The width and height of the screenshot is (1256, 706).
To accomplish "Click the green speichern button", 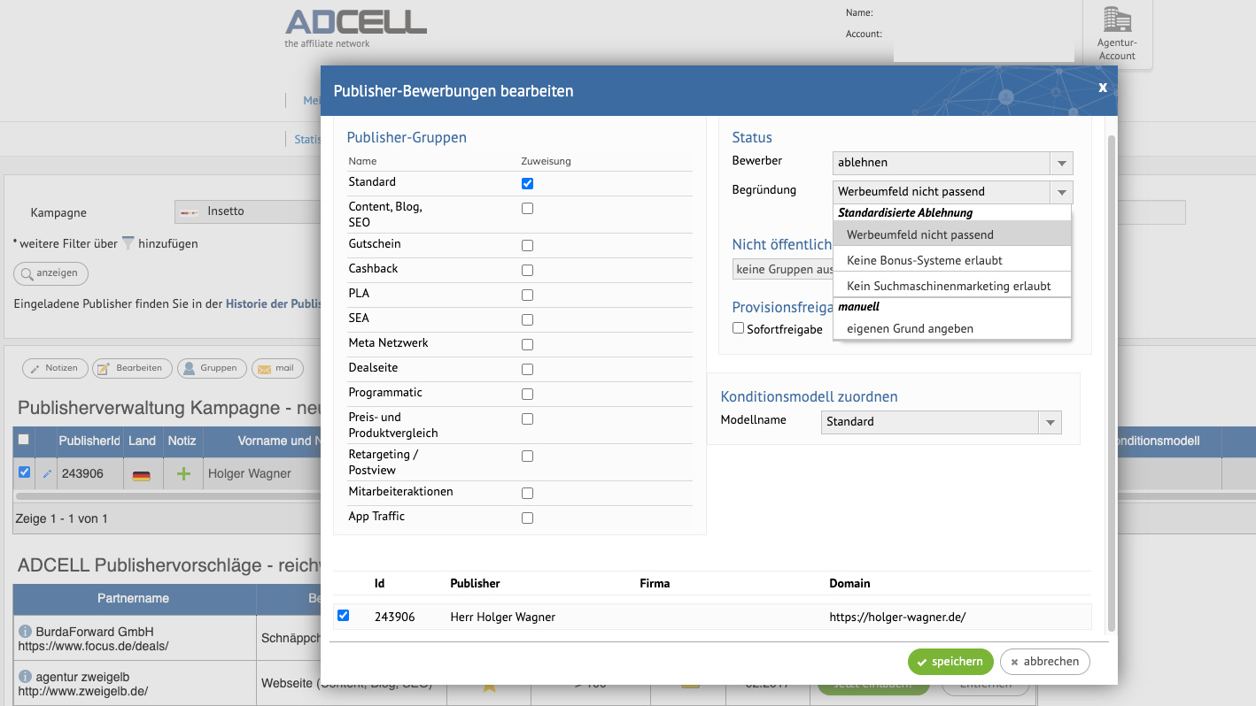I will click(x=950, y=661).
